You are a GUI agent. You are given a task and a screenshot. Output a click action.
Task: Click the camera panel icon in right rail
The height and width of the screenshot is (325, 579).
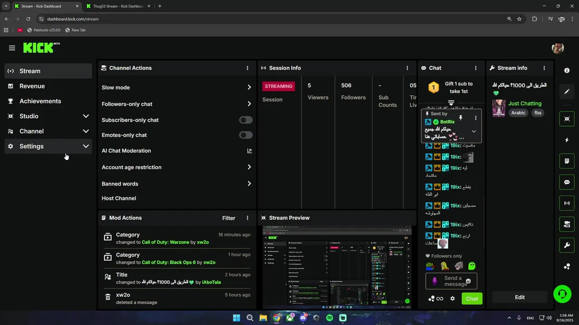tap(567, 224)
